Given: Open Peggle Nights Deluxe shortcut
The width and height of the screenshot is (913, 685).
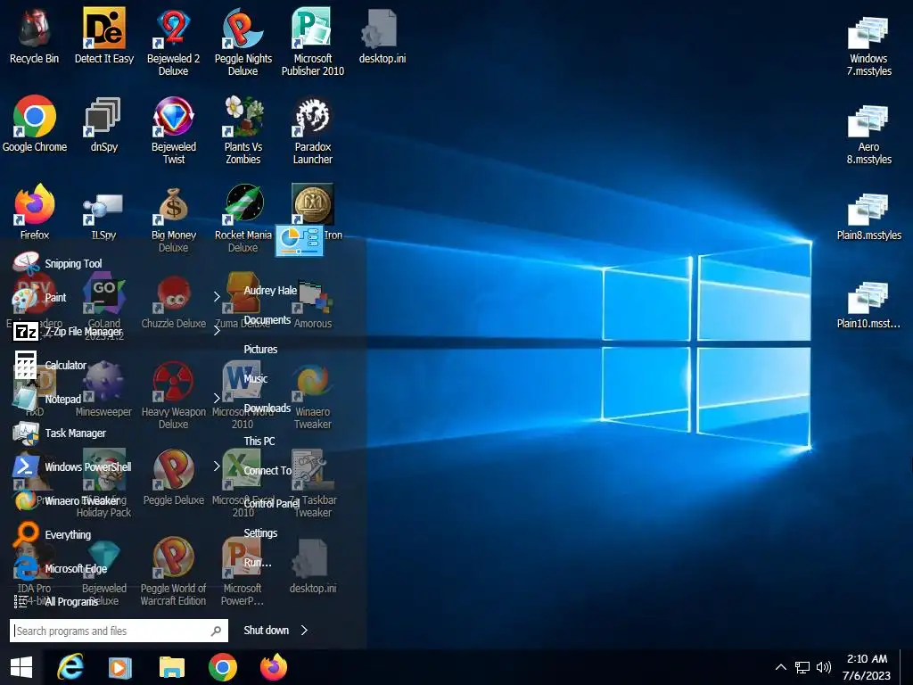Looking at the screenshot, I should point(243,41).
